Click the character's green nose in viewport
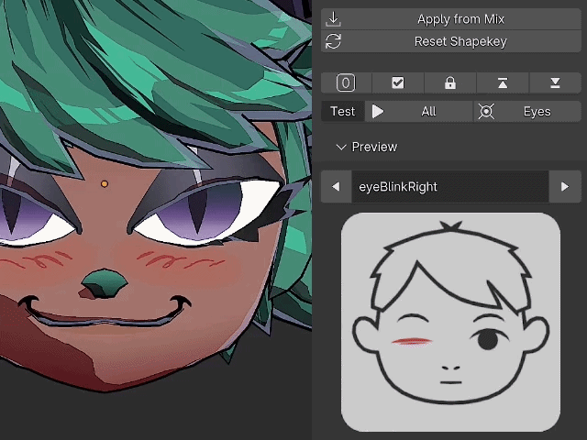This screenshot has width=587, height=440. pyautogui.click(x=104, y=284)
